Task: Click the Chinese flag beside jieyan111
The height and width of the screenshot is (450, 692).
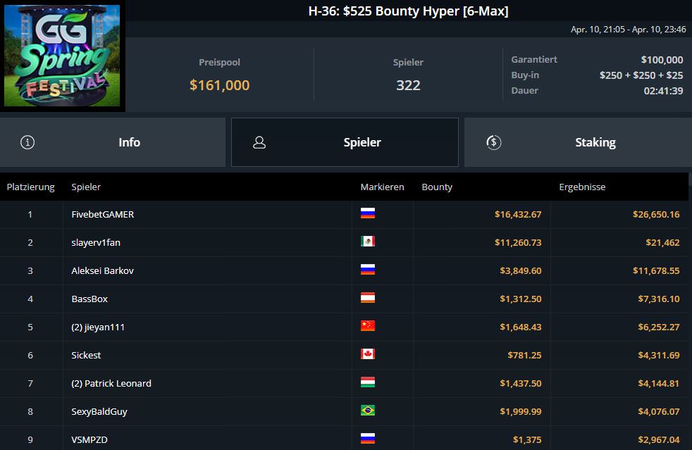Action: (367, 327)
